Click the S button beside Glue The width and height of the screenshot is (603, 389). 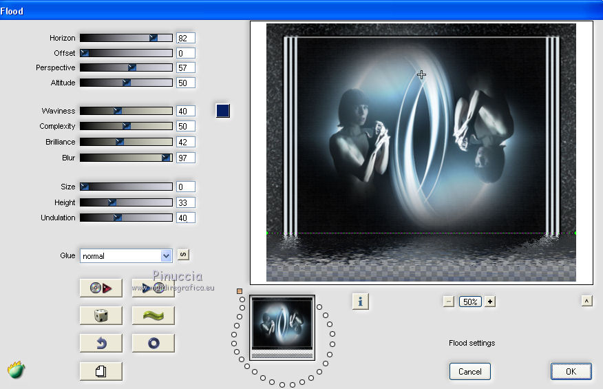[183, 255]
